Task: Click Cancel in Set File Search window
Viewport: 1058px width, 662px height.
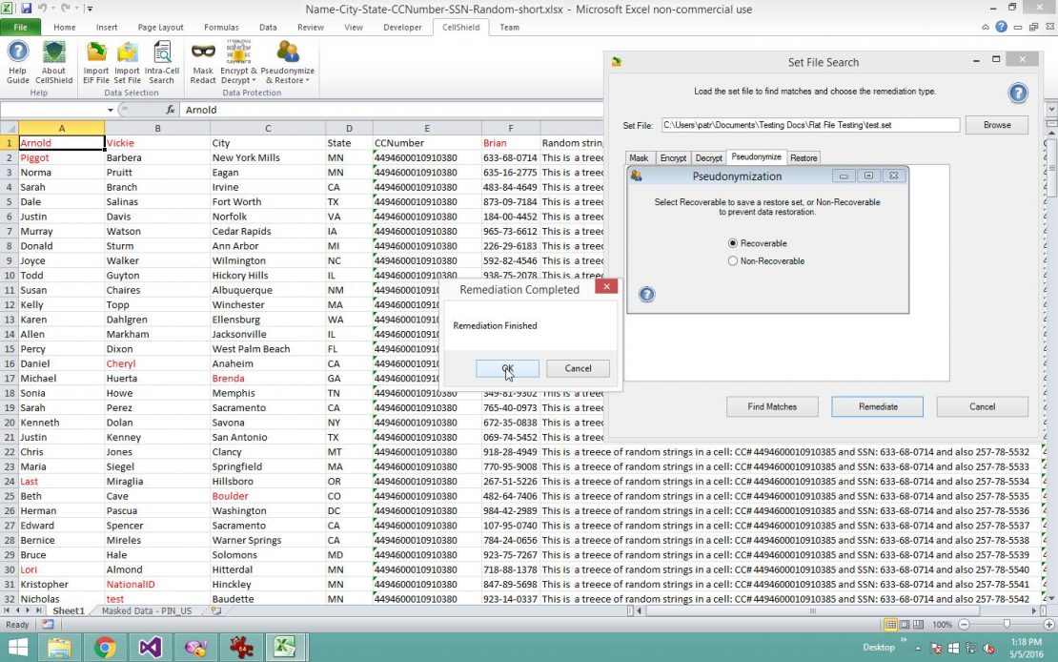Action: (982, 406)
